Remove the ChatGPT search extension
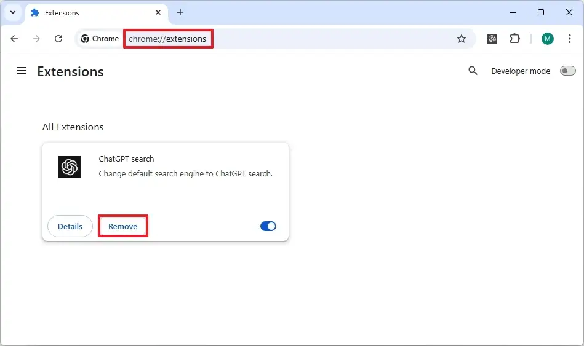The image size is (584, 346). (x=123, y=226)
